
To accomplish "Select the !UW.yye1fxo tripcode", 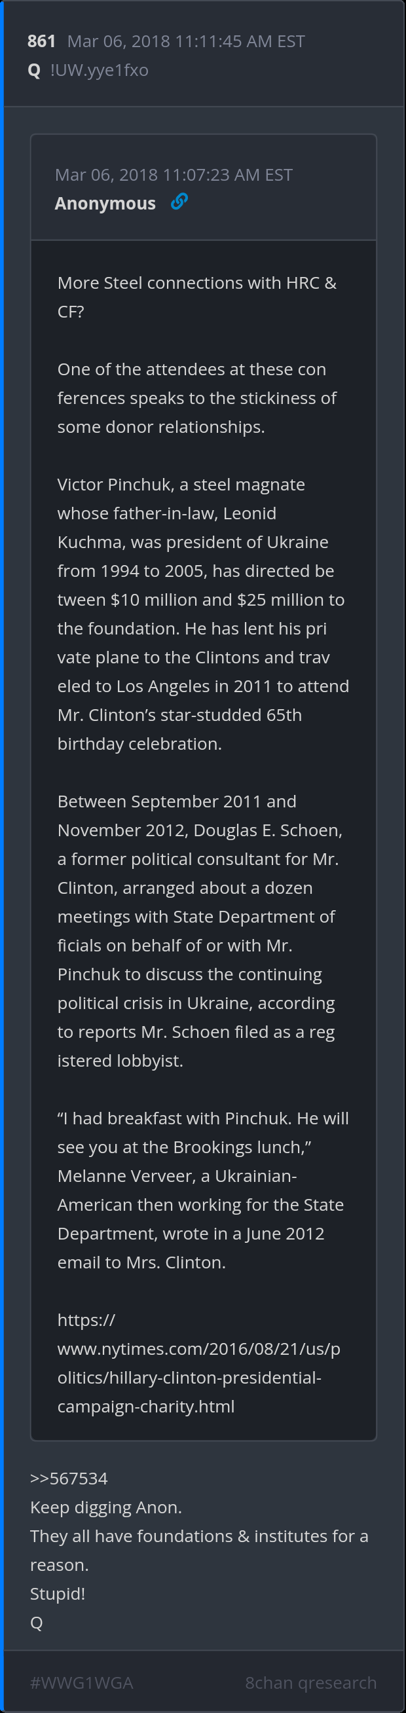I will pos(99,70).
